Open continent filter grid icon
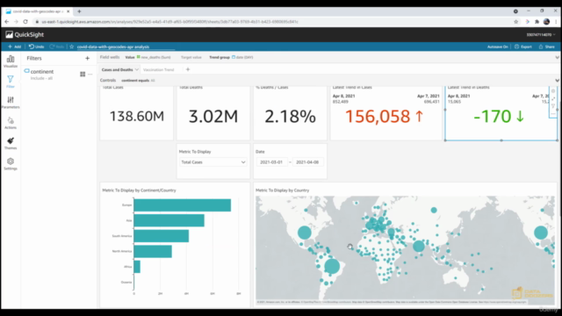This screenshot has height=316, width=562. [83, 74]
